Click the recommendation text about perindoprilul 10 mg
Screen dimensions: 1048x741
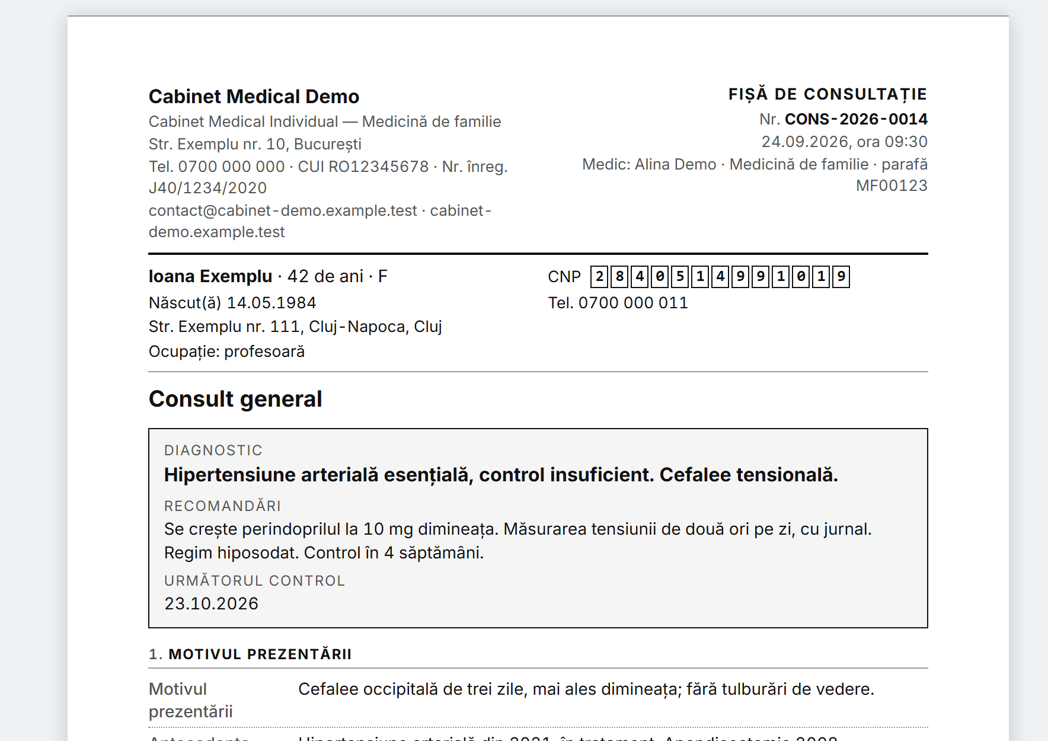coord(518,541)
